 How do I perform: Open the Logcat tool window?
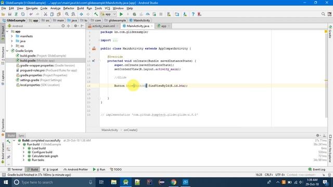(x=50, y=169)
